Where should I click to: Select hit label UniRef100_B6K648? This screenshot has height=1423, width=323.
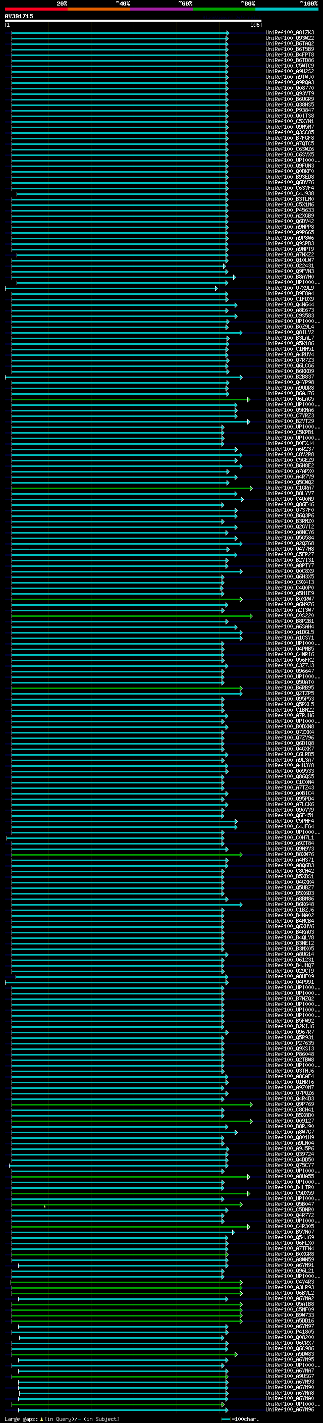[x=290, y=904]
